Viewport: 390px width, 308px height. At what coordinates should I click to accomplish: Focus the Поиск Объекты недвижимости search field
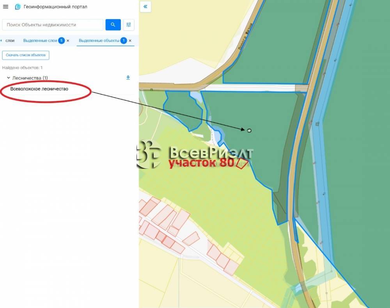53,25
